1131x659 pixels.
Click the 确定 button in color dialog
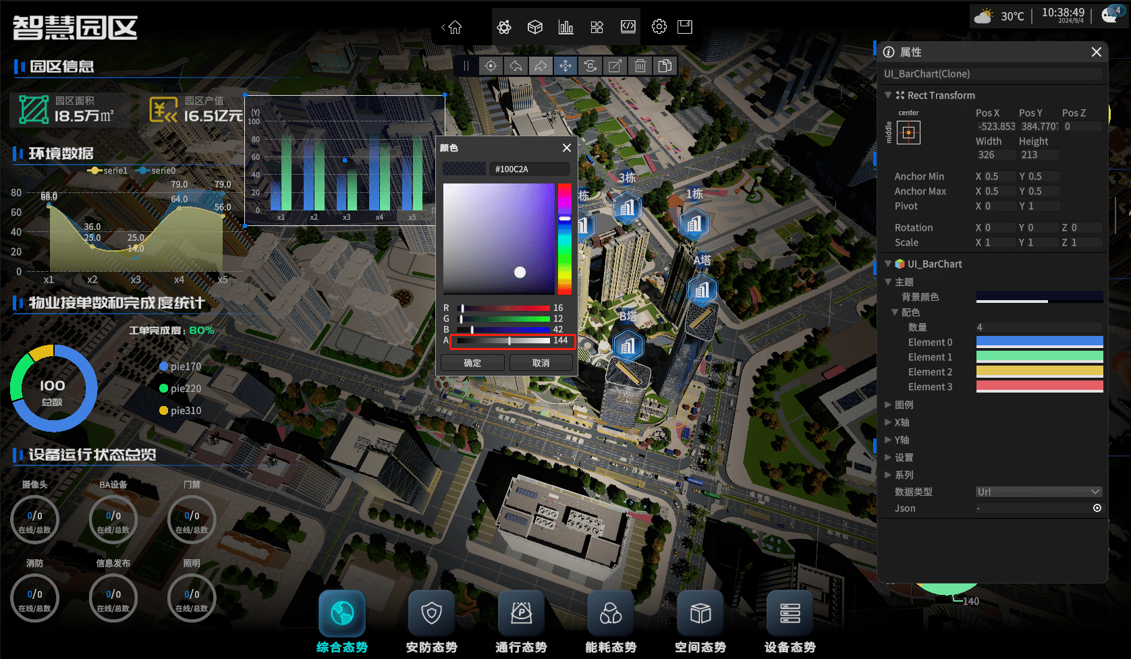(472, 363)
